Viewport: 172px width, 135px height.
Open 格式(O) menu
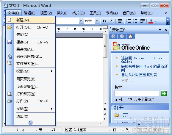78,13
